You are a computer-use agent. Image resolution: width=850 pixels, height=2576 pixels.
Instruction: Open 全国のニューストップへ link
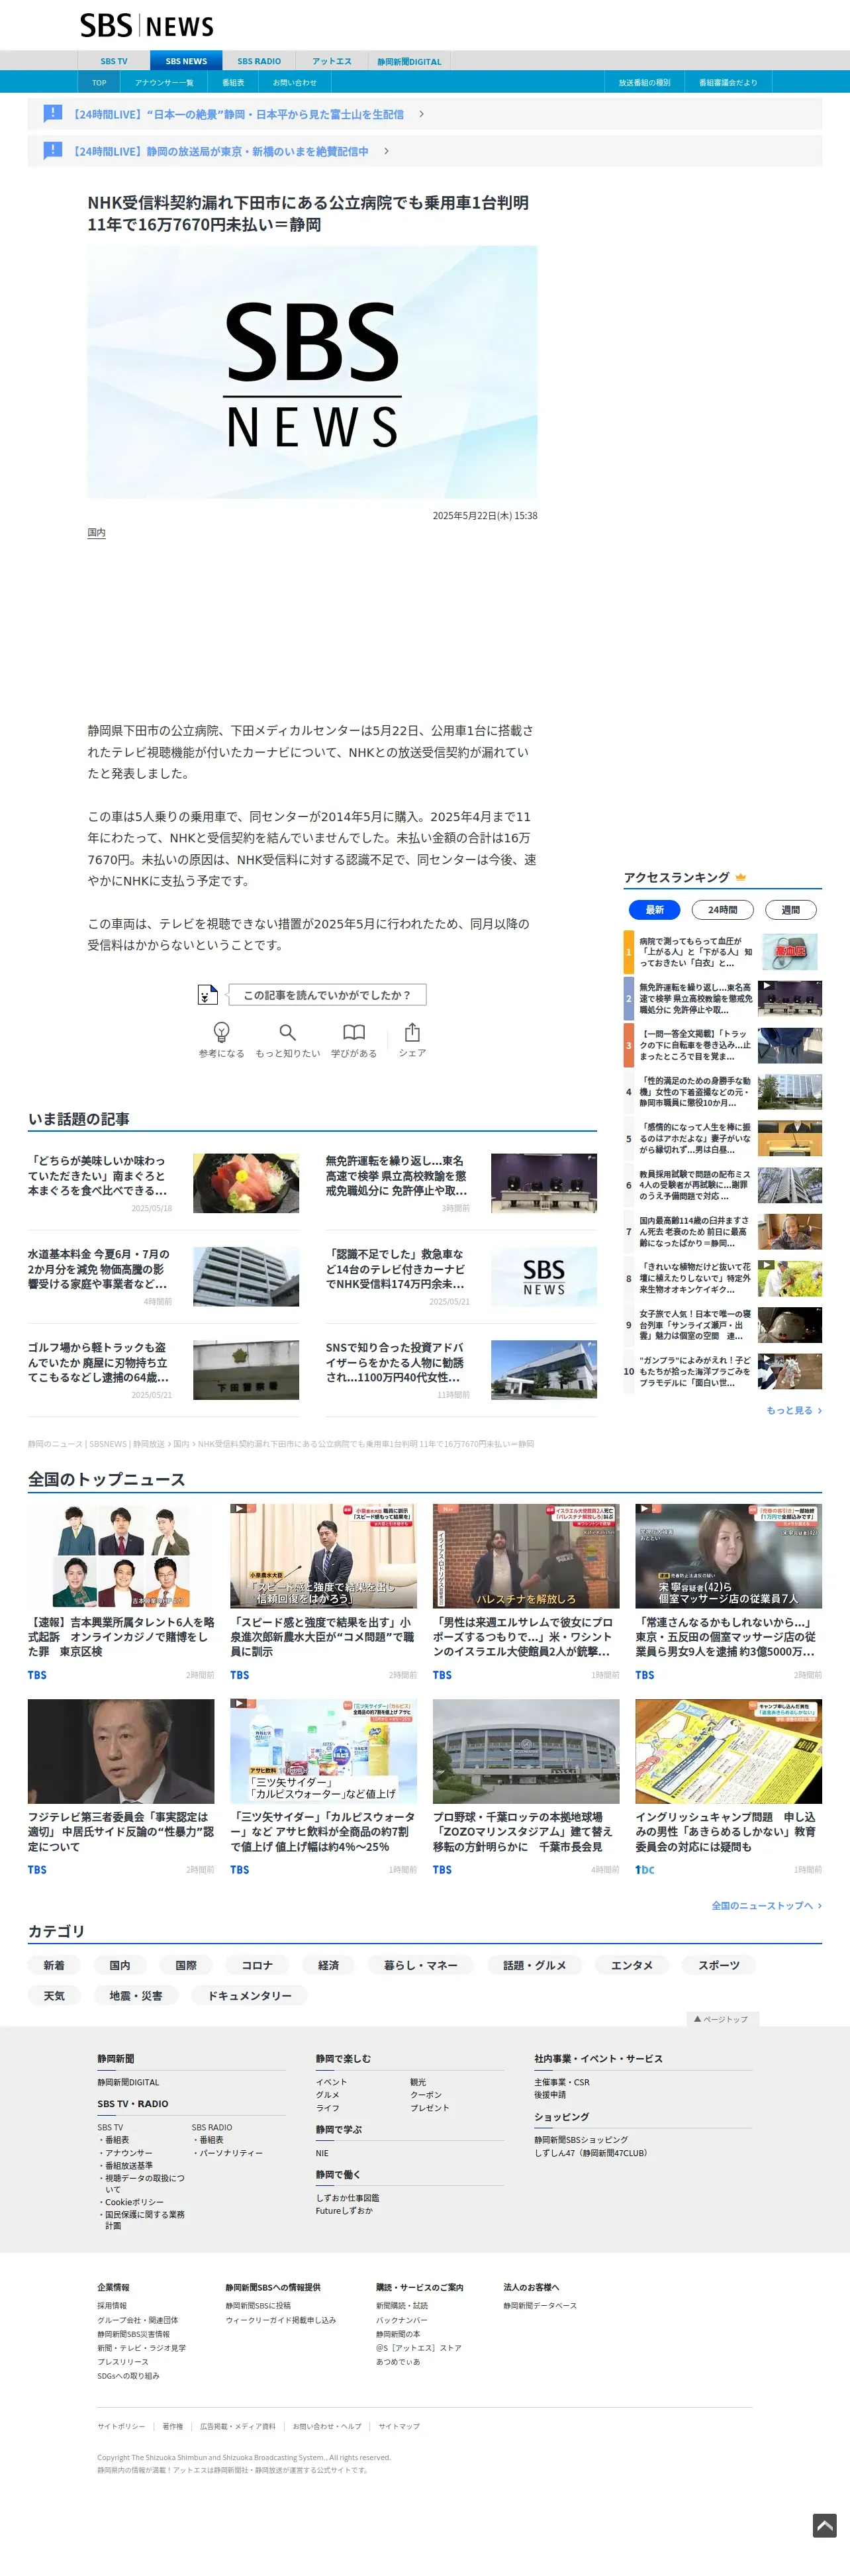[x=766, y=1905]
